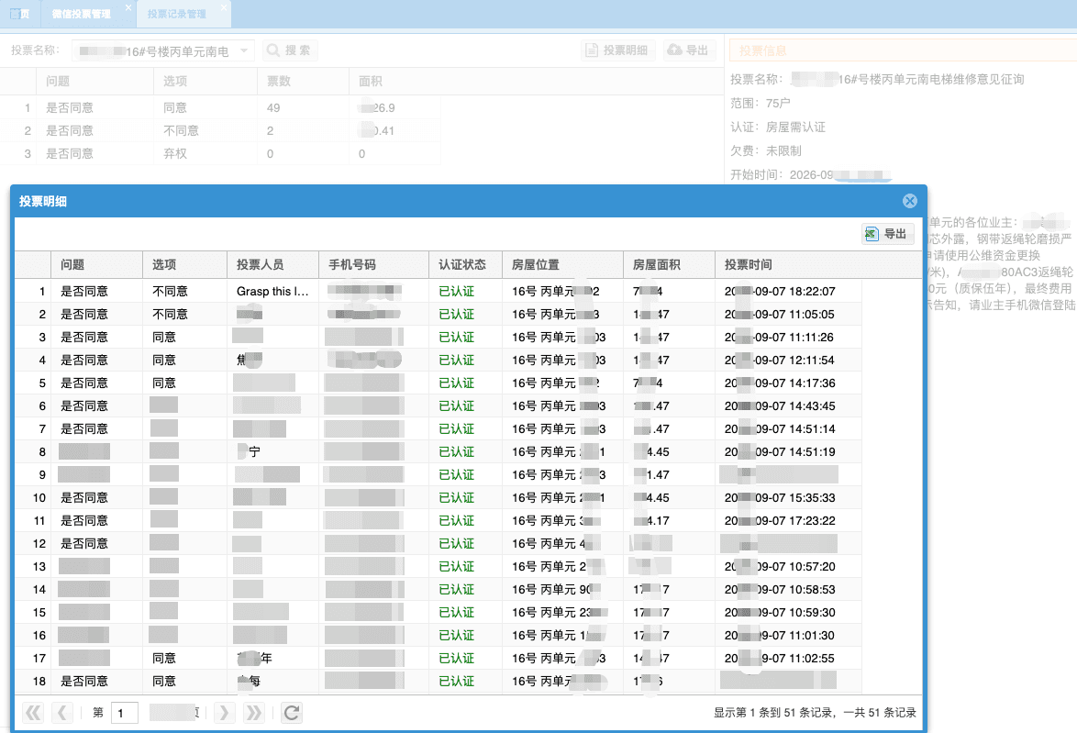Switch to 投票记录管理 tab
This screenshot has width=1077, height=733.
pyautogui.click(x=176, y=14)
